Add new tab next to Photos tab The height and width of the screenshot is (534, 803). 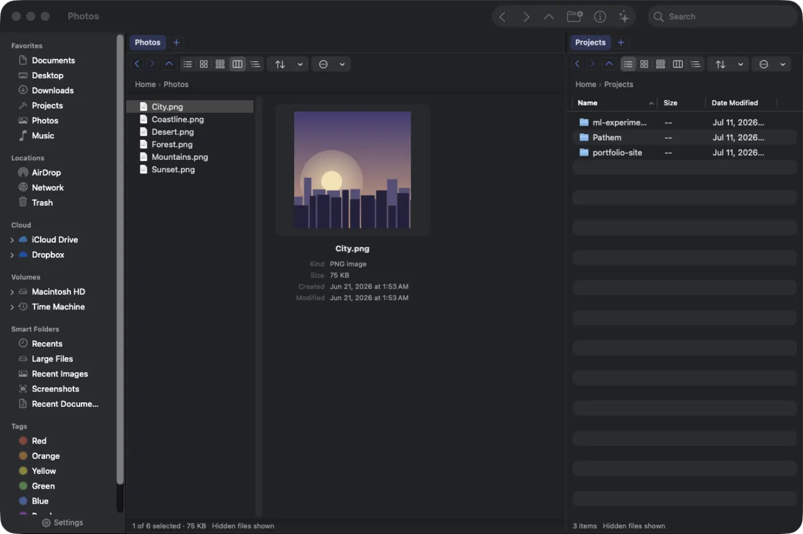click(177, 42)
